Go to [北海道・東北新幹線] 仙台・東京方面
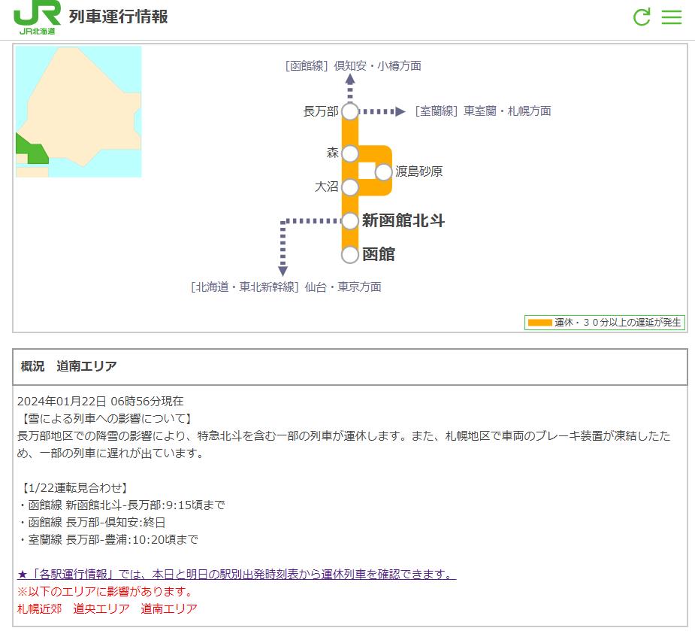This screenshot has height=637, width=695. (x=286, y=287)
